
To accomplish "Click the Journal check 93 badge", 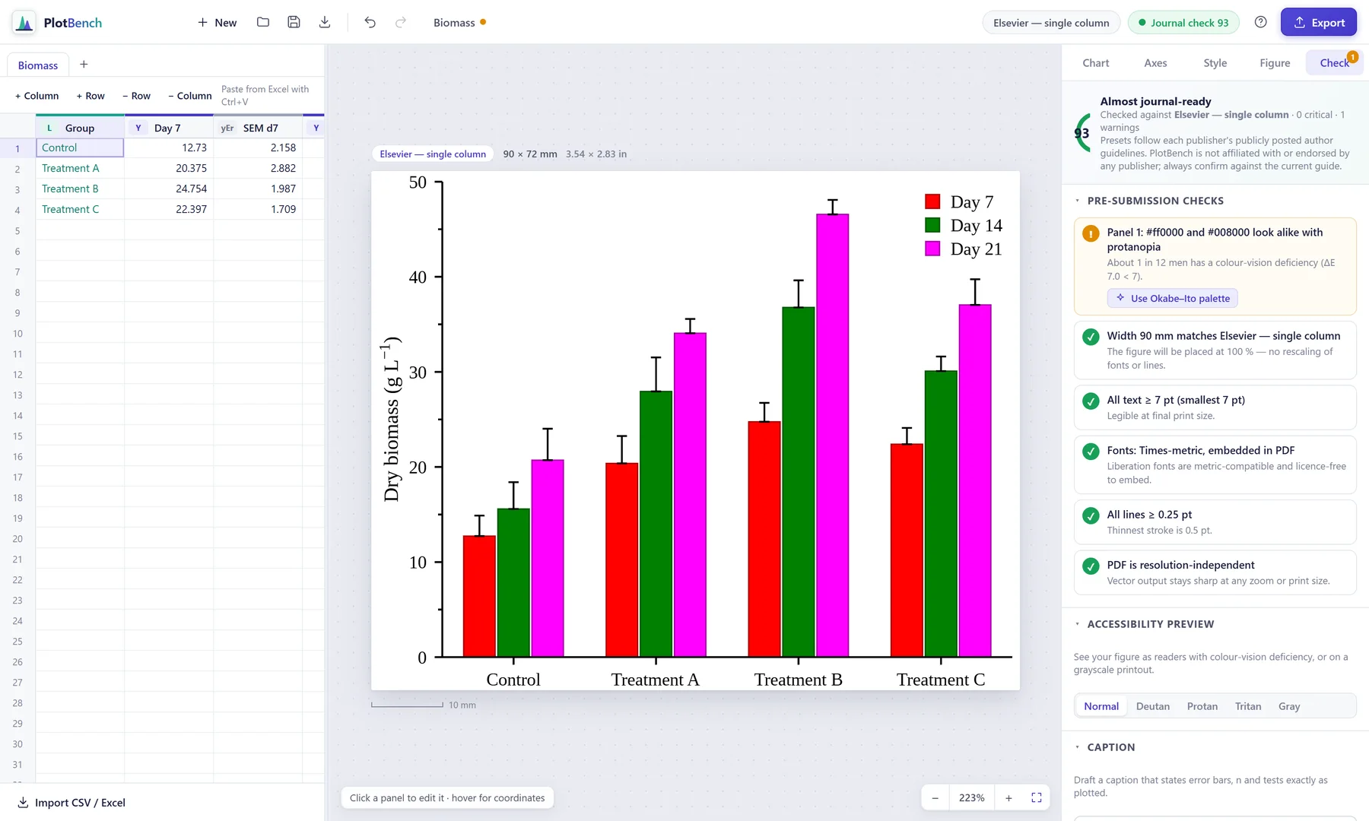I will (1183, 23).
